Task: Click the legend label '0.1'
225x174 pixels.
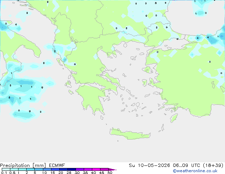Action: (x=4, y=173)
